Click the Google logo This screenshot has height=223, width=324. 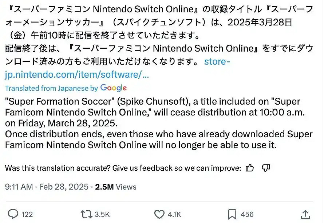(x=114, y=88)
